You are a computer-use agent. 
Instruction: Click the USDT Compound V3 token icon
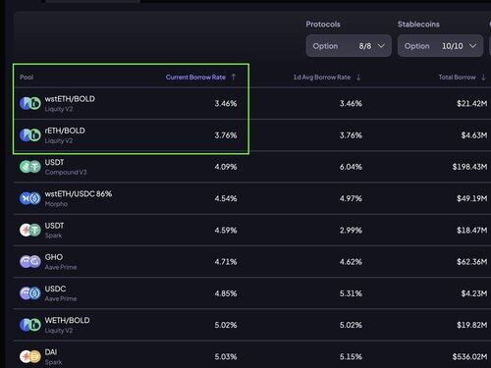pyautogui.click(x=30, y=167)
